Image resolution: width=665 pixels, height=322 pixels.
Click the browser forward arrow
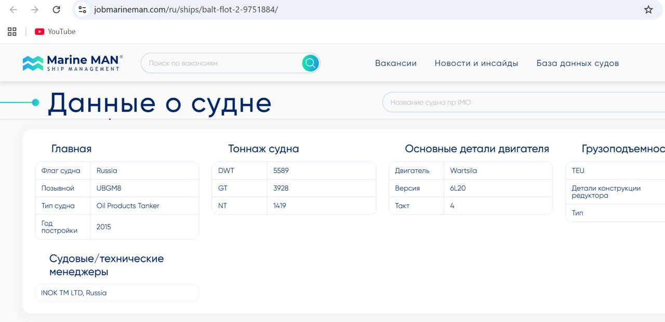click(x=35, y=10)
